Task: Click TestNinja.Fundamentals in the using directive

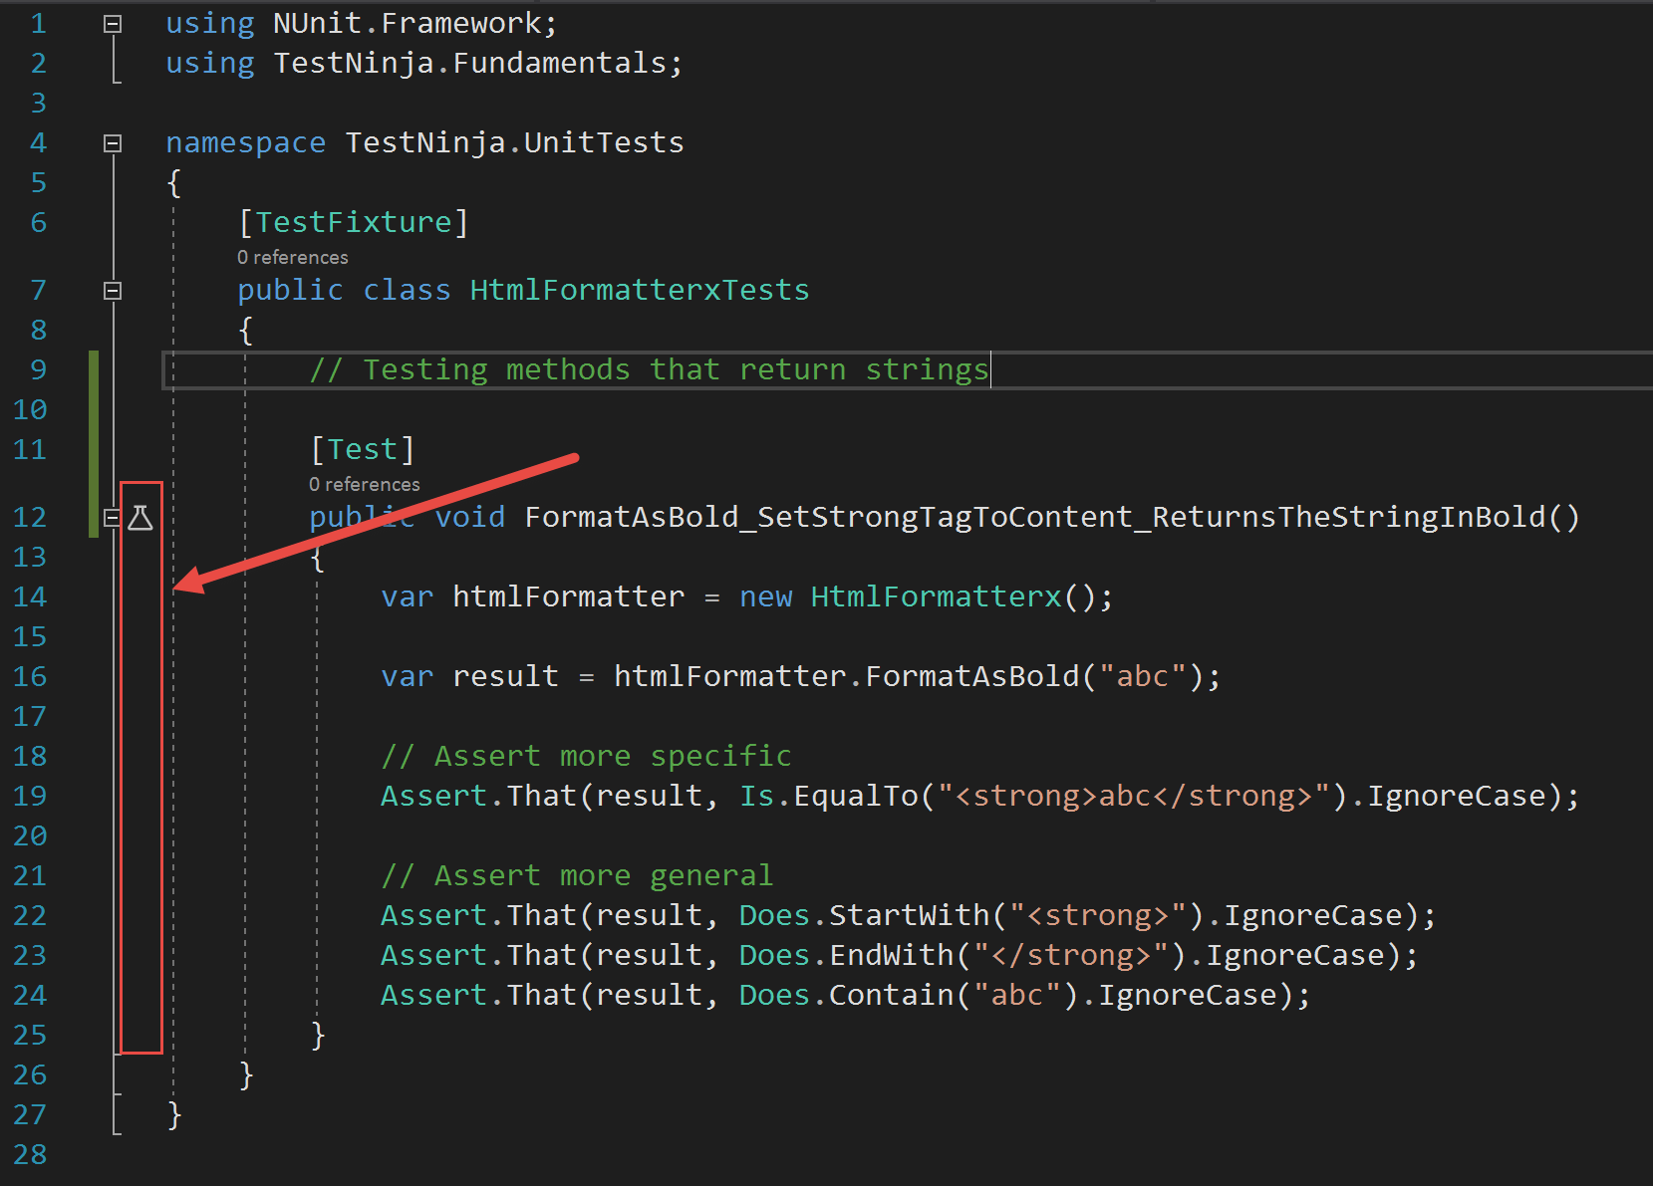Action: [470, 63]
